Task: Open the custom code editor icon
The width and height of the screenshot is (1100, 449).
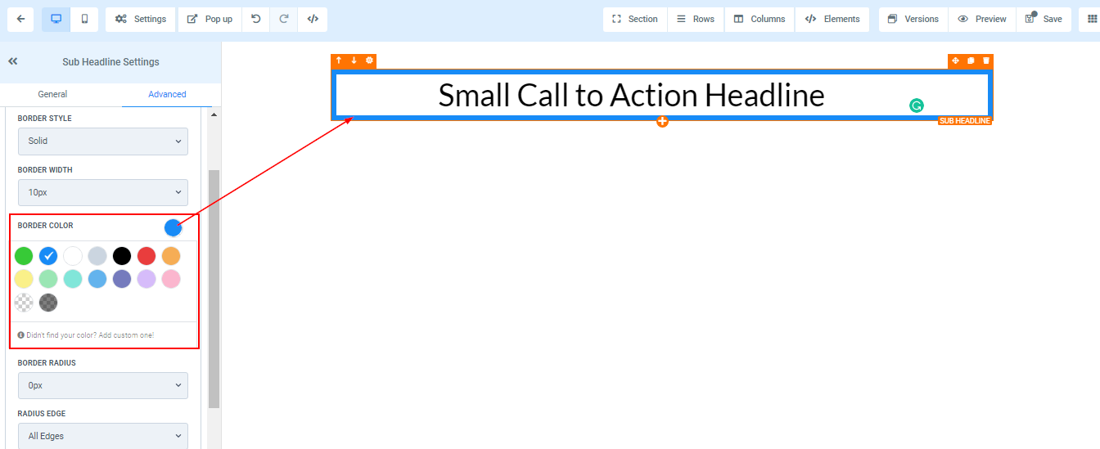Action: click(313, 19)
